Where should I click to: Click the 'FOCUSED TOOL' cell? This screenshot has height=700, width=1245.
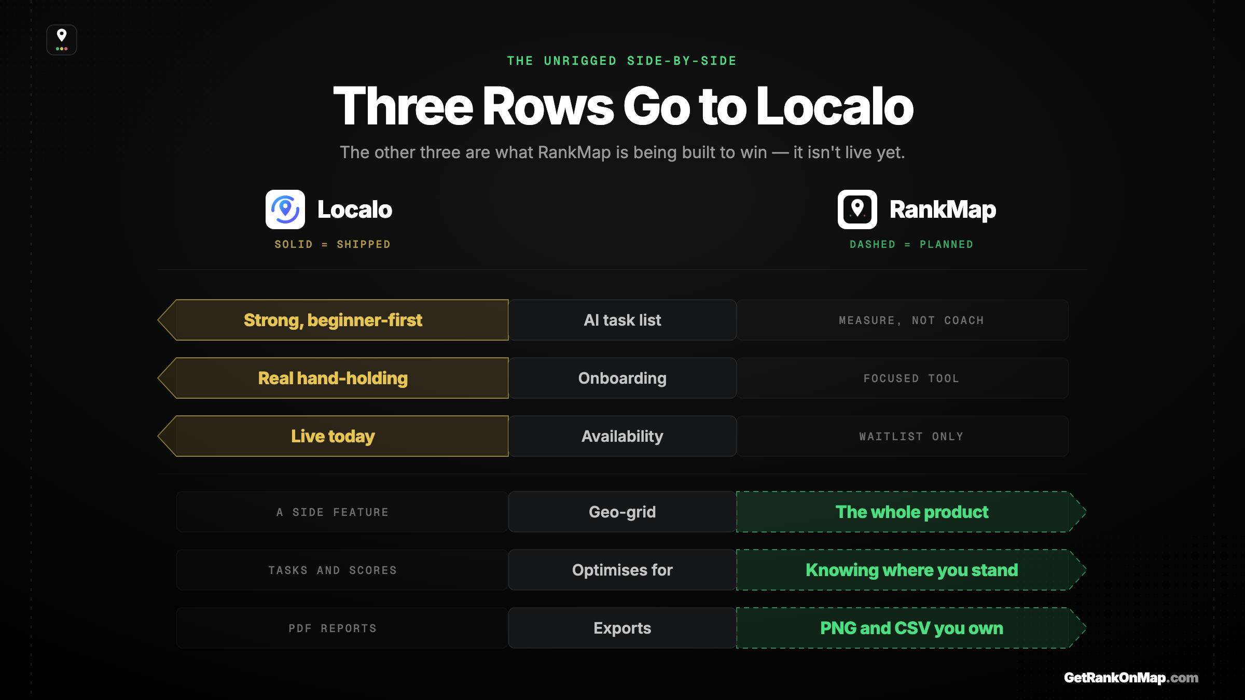click(x=903, y=378)
